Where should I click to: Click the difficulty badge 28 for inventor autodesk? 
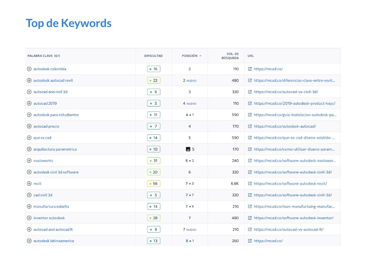click(154, 218)
